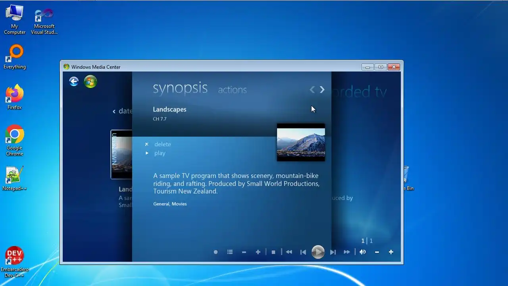
Task: Restore the Windows Media Center window
Action: click(x=381, y=67)
